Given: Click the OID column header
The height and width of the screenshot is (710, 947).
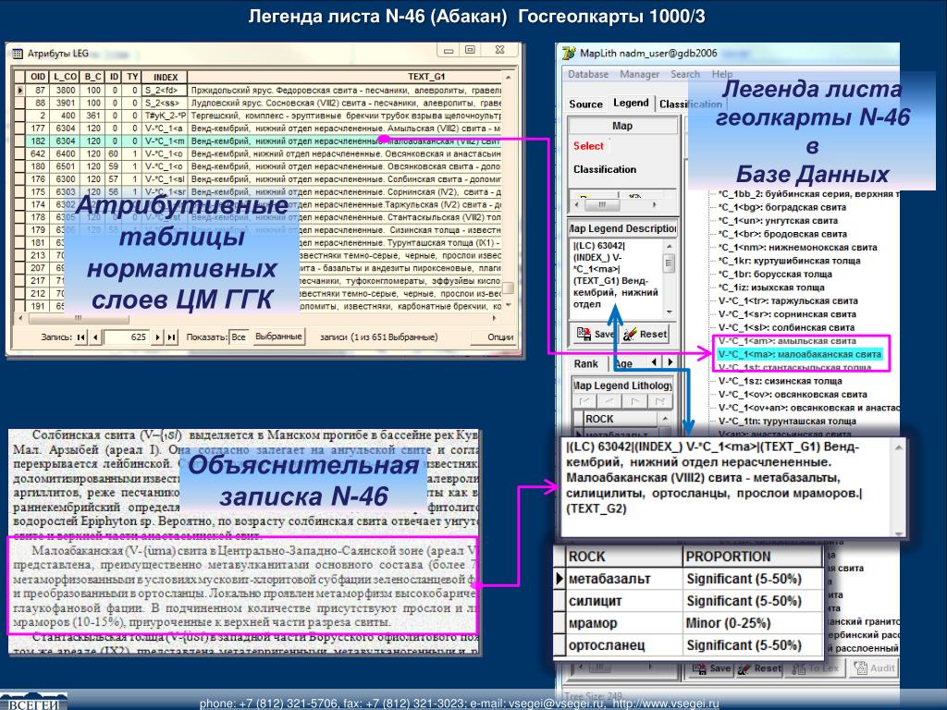Looking at the screenshot, I should (38, 77).
